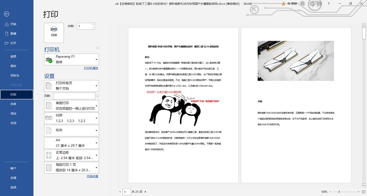
Task: Click the 58% zoom level text
Action: click(x=324, y=192)
